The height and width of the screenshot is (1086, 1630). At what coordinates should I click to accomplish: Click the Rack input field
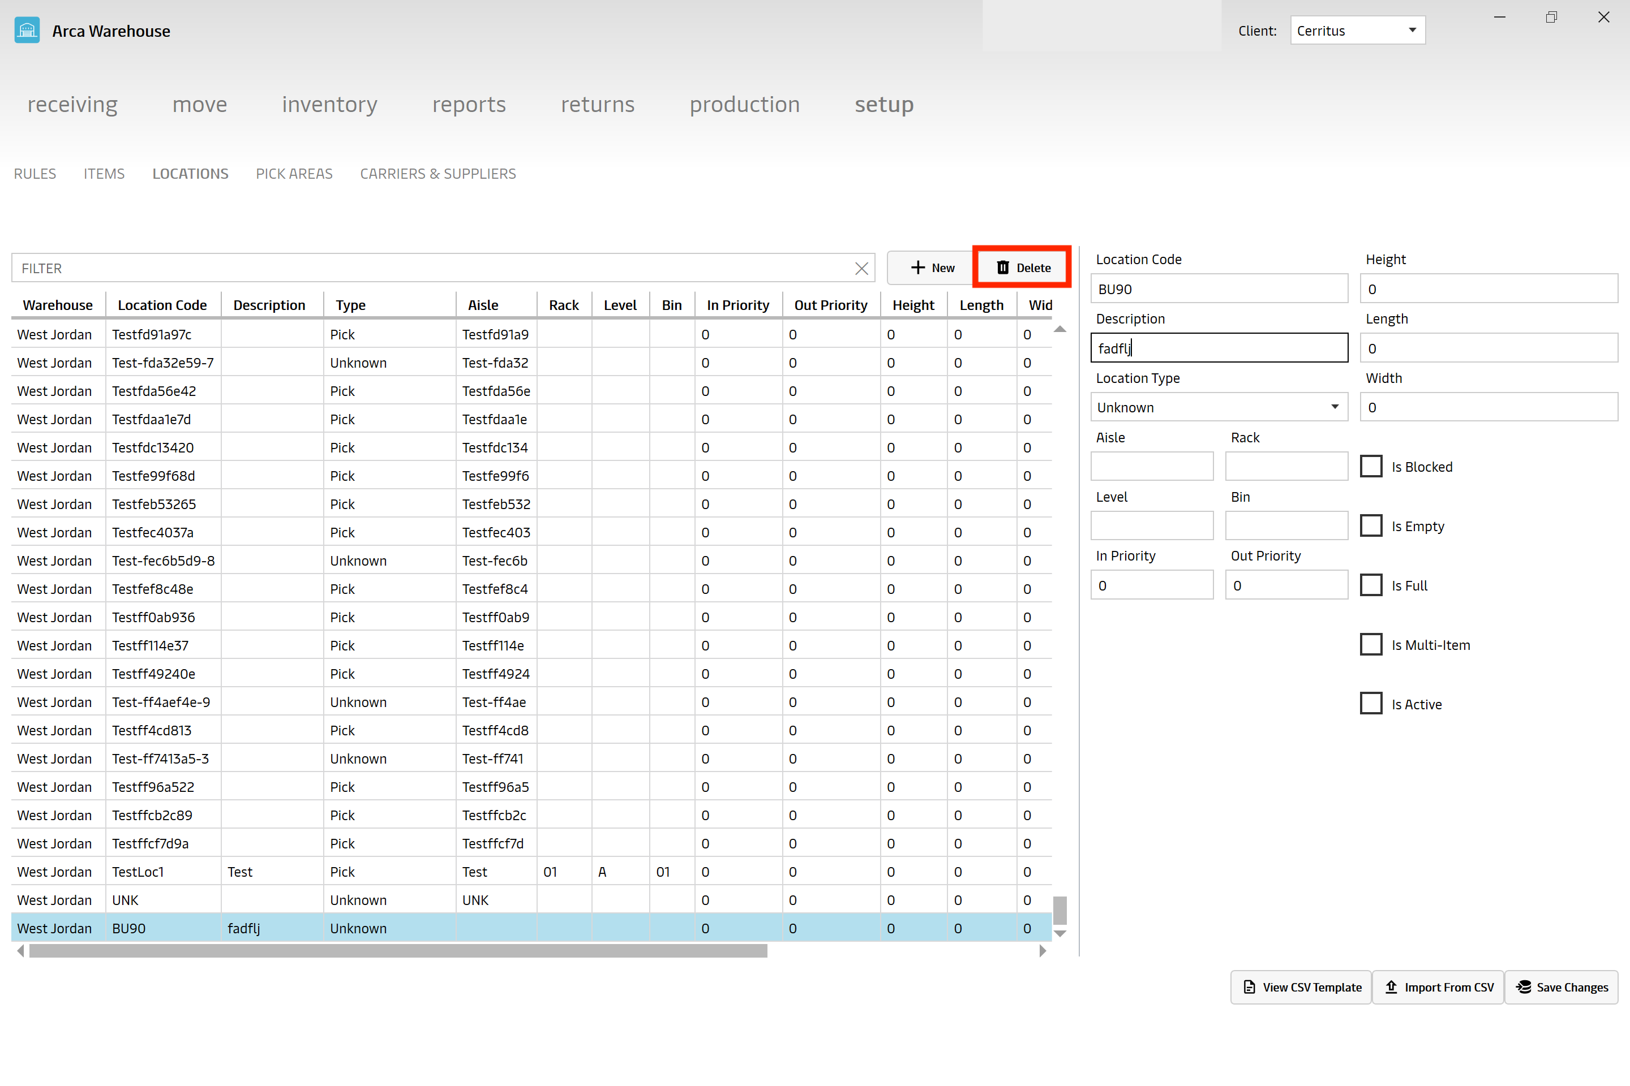1286,466
